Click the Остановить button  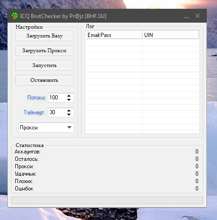44,80
